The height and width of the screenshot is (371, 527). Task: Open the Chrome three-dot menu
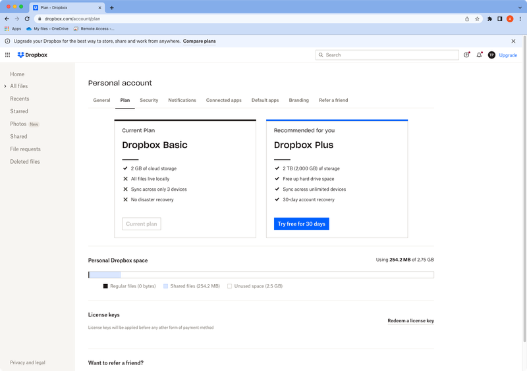point(520,19)
